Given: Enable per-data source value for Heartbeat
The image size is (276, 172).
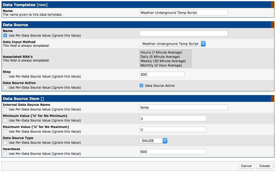Looking at the screenshot, I should point(5,154).
